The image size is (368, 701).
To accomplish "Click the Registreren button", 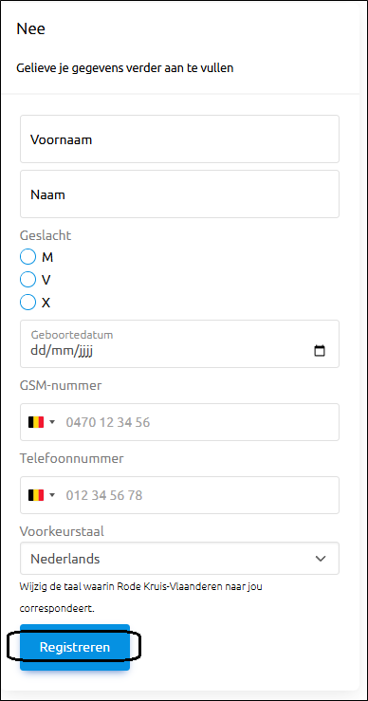I will (x=75, y=647).
